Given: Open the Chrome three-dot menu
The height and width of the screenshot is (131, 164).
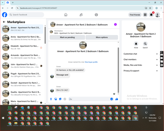Looking at the screenshot, I should (x=161, y=8).
